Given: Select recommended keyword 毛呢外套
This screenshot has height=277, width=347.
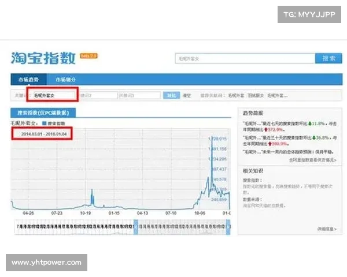Looking at the screenshot, I should (236, 96).
